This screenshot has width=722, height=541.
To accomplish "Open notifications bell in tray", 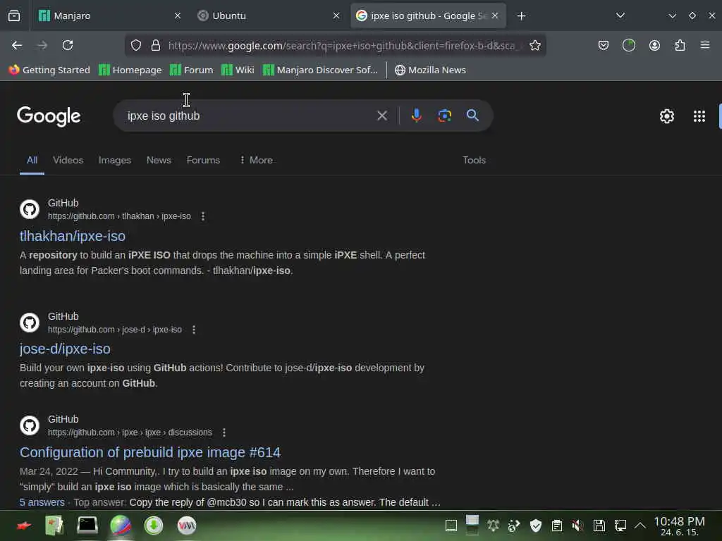I will pyautogui.click(x=493, y=526).
